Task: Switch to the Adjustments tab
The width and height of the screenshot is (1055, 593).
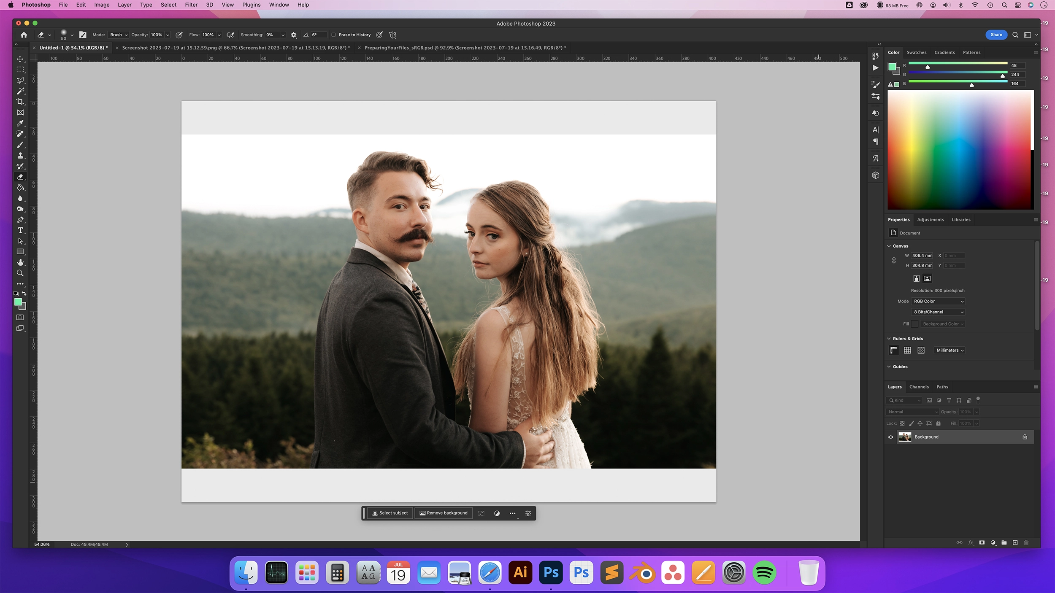Action: 931,220
